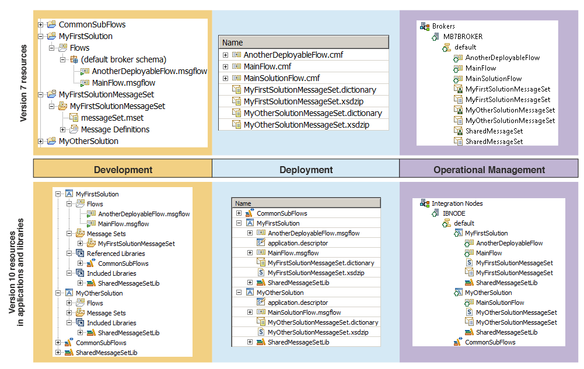Click the MB7BROKER broker icon
This screenshot has height=369, width=584.
pos(435,37)
